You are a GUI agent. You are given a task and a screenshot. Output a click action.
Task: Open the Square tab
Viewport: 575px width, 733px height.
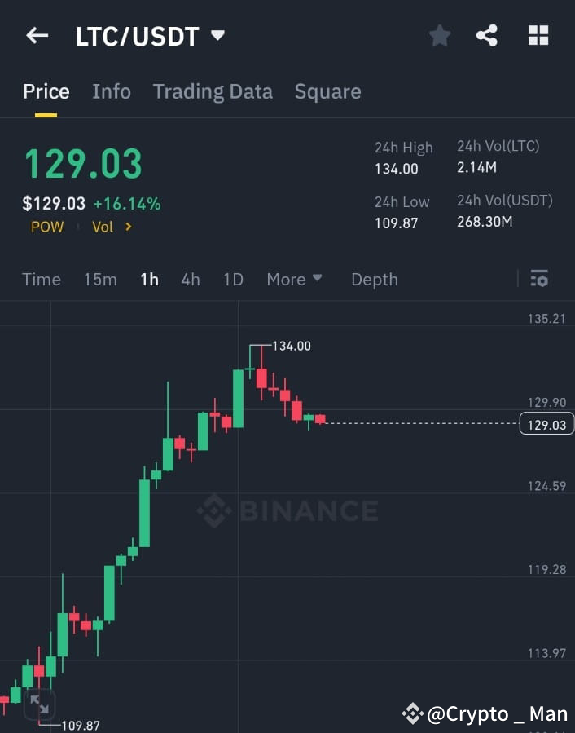coord(327,91)
